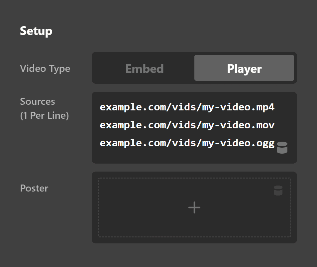Click the my-video.mp4 source link

[x=186, y=107]
